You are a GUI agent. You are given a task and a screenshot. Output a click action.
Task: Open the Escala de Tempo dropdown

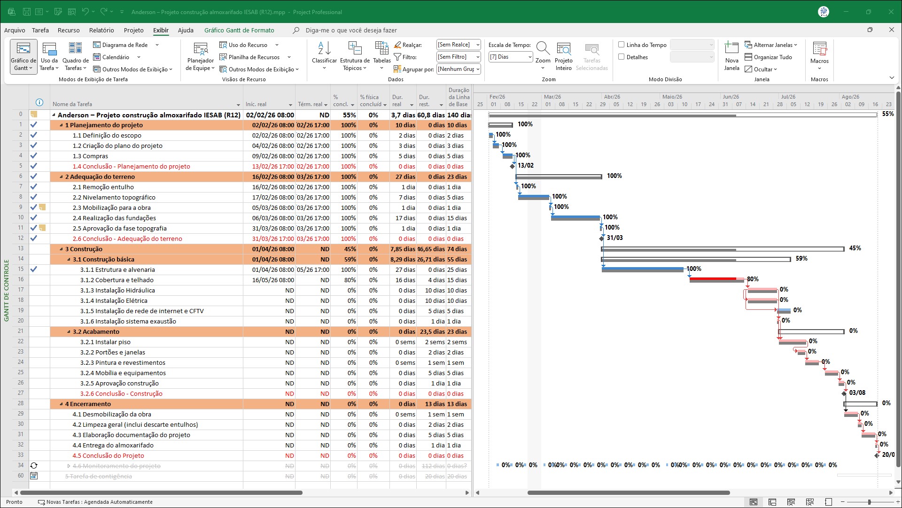(510, 57)
